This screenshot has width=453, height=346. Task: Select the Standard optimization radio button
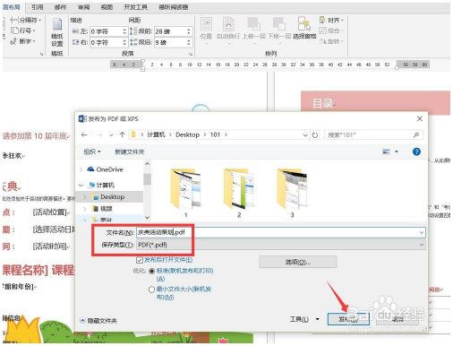pos(151,271)
